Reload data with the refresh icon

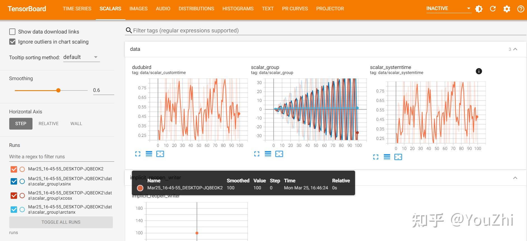pos(493,9)
